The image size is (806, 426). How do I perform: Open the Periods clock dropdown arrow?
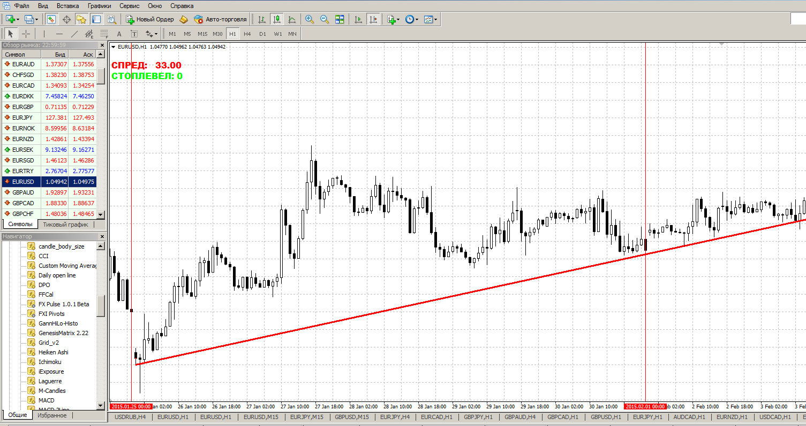(418, 20)
